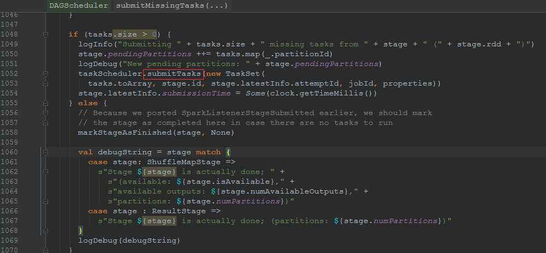Viewport: 546px width, 253px height.
Task: Fold the ResultStage case at line 1066
Action: click(x=45, y=211)
